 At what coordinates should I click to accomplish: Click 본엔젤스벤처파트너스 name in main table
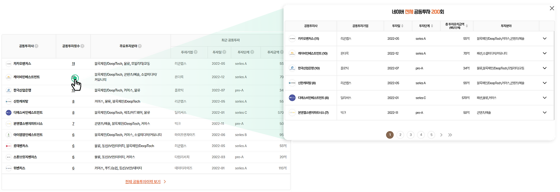coord(28,124)
